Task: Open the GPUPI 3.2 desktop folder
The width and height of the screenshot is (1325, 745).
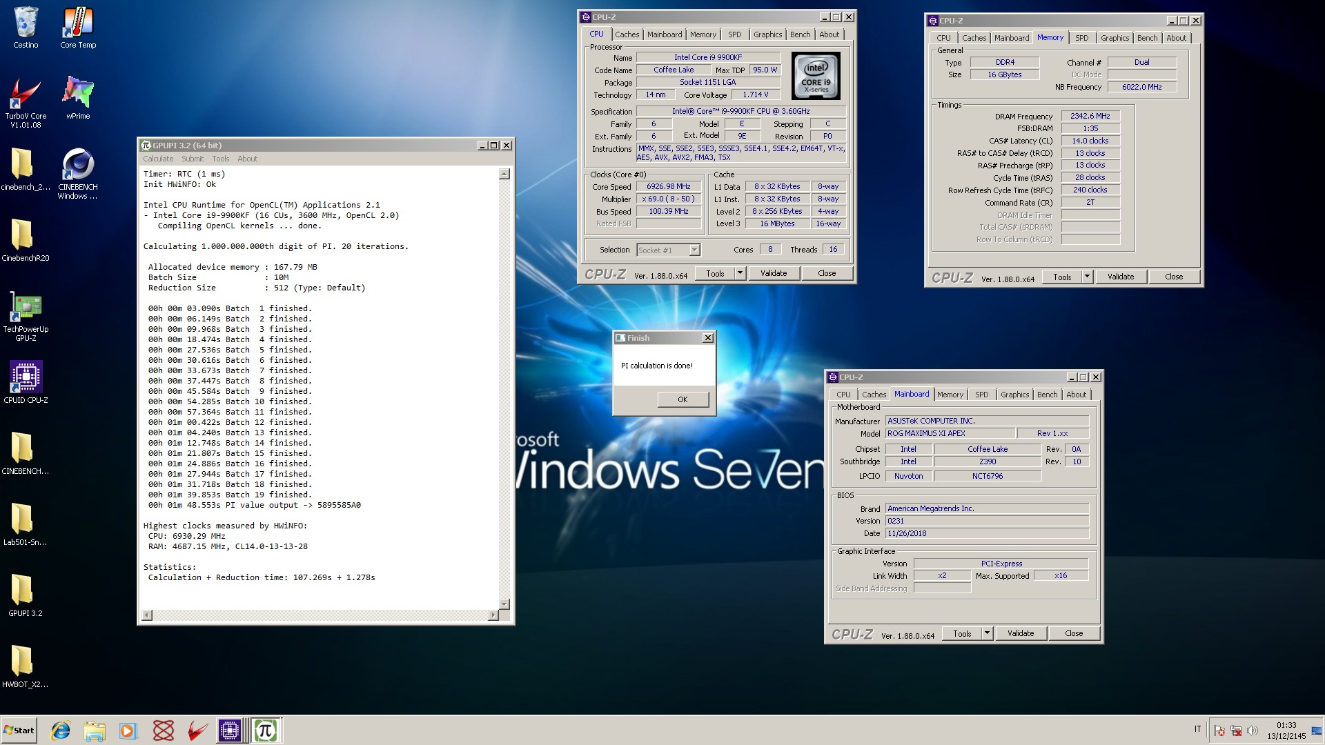Action: 26,595
